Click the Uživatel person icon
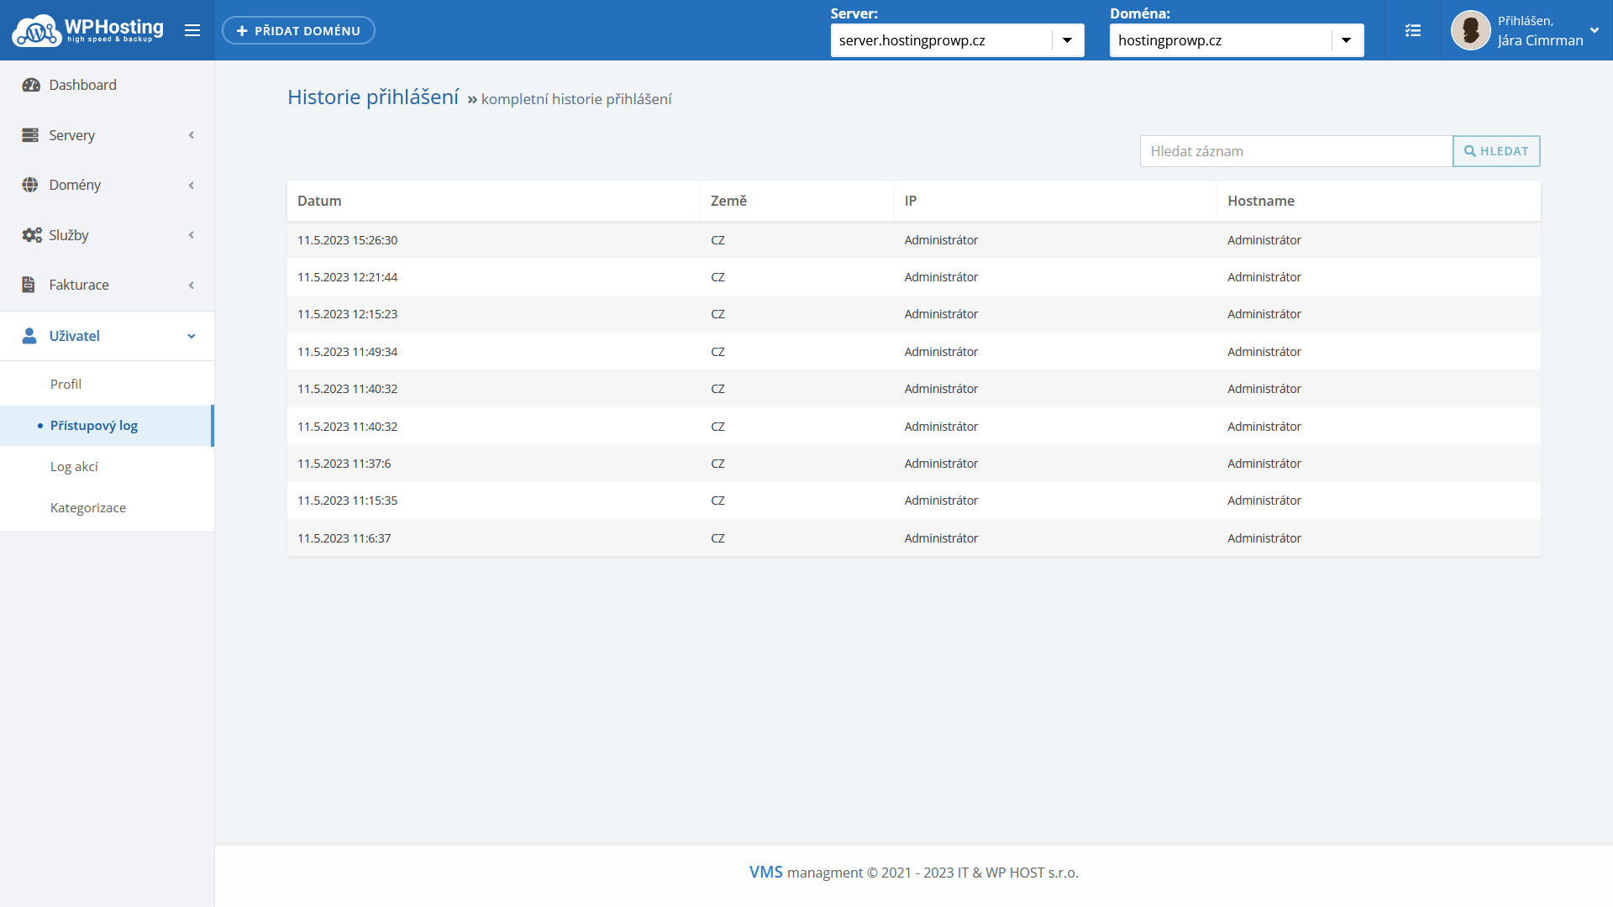 (29, 336)
